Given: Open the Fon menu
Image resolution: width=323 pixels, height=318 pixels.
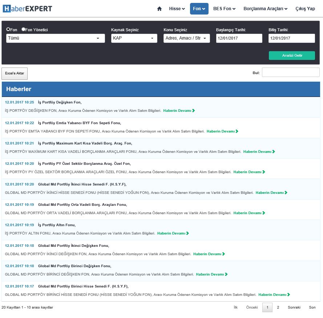Looking at the screenshot, I should pyautogui.click(x=199, y=9).
